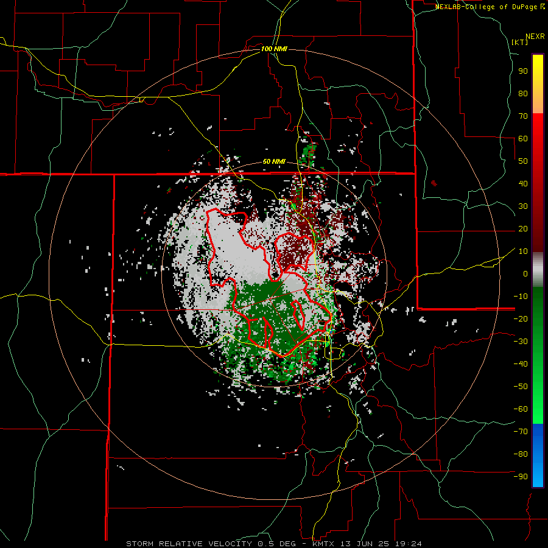Click the 50 value on the velocity scale
The width and height of the screenshot is (548, 548).
[x=523, y=161]
